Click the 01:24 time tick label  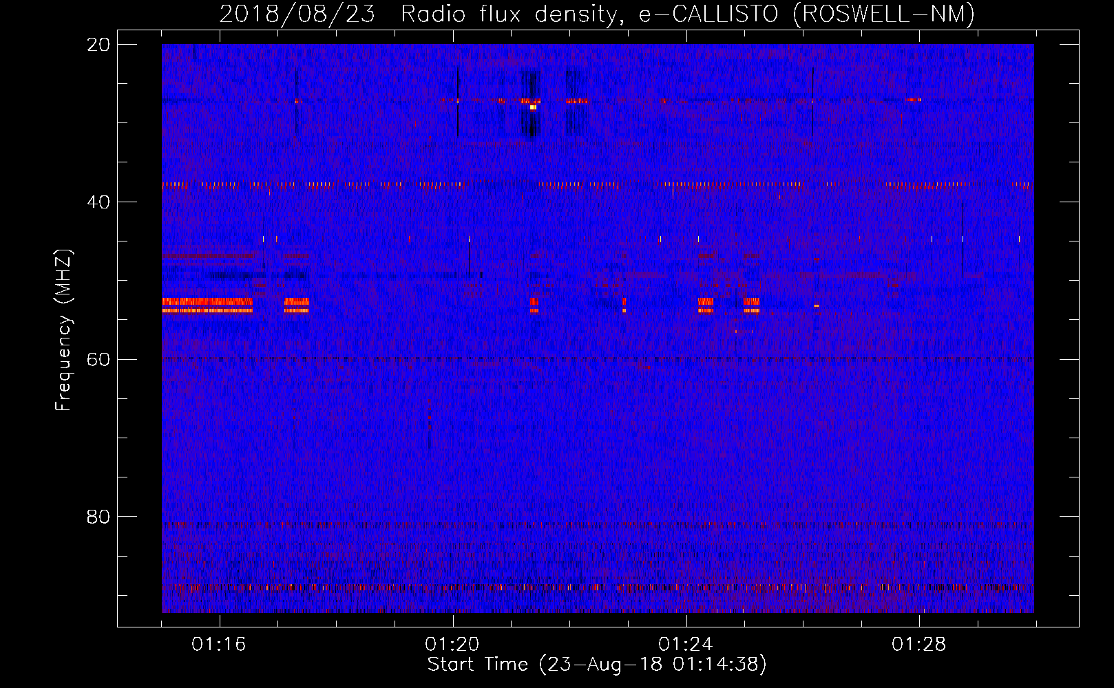tap(686, 645)
